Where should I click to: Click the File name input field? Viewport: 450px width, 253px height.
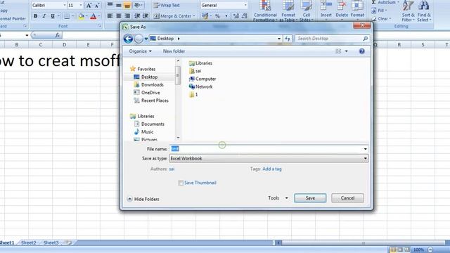pos(269,149)
